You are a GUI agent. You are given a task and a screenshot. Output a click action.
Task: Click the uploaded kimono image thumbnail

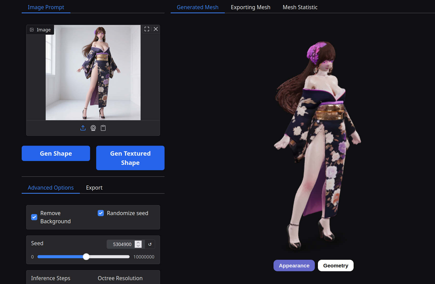[x=93, y=72]
